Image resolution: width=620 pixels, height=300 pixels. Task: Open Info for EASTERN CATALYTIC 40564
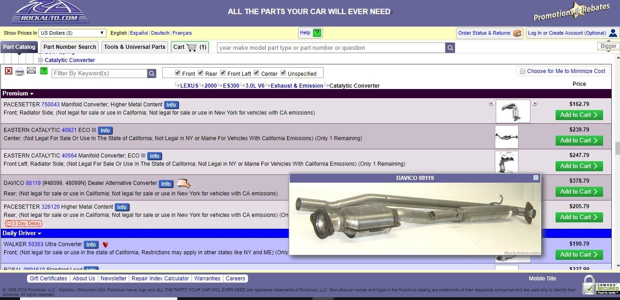[x=154, y=156]
